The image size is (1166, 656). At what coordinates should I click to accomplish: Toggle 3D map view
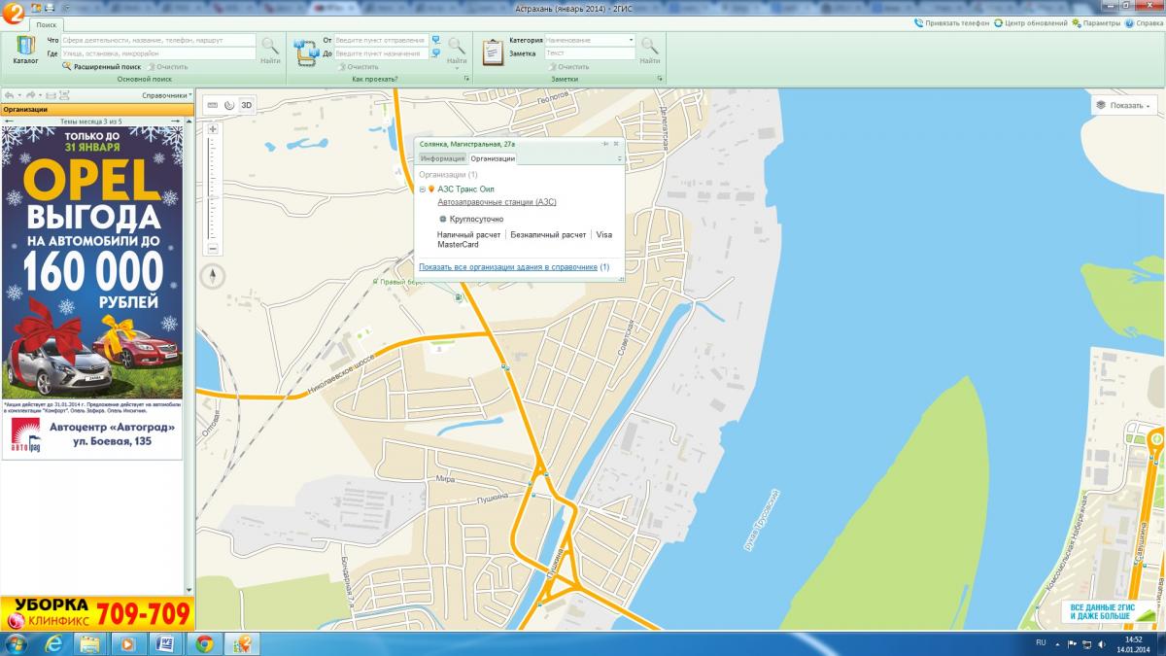click(x=247, y=105)
